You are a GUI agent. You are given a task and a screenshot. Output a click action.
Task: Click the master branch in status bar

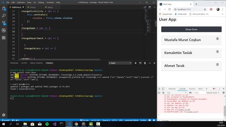[6, 120]
